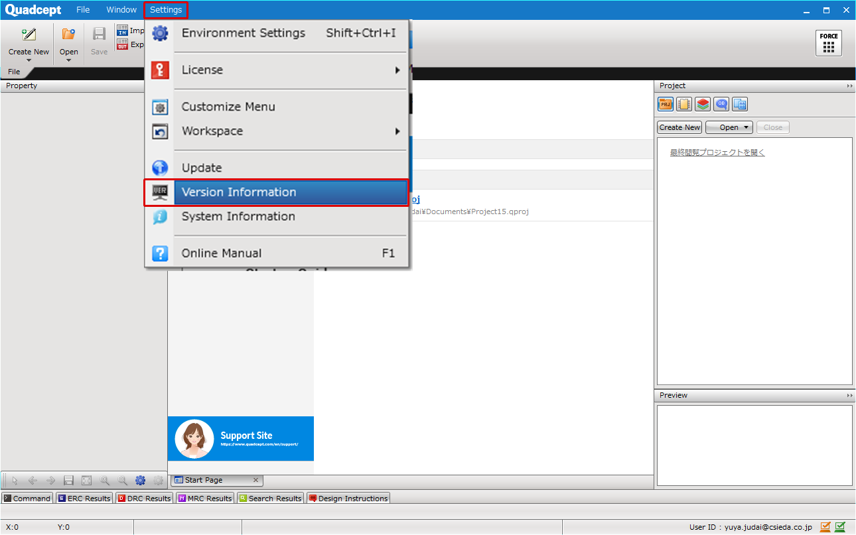Screen dimensions: 856x535
Task: Click the stacked layers icon in Project panel
Action: point(703,104)
